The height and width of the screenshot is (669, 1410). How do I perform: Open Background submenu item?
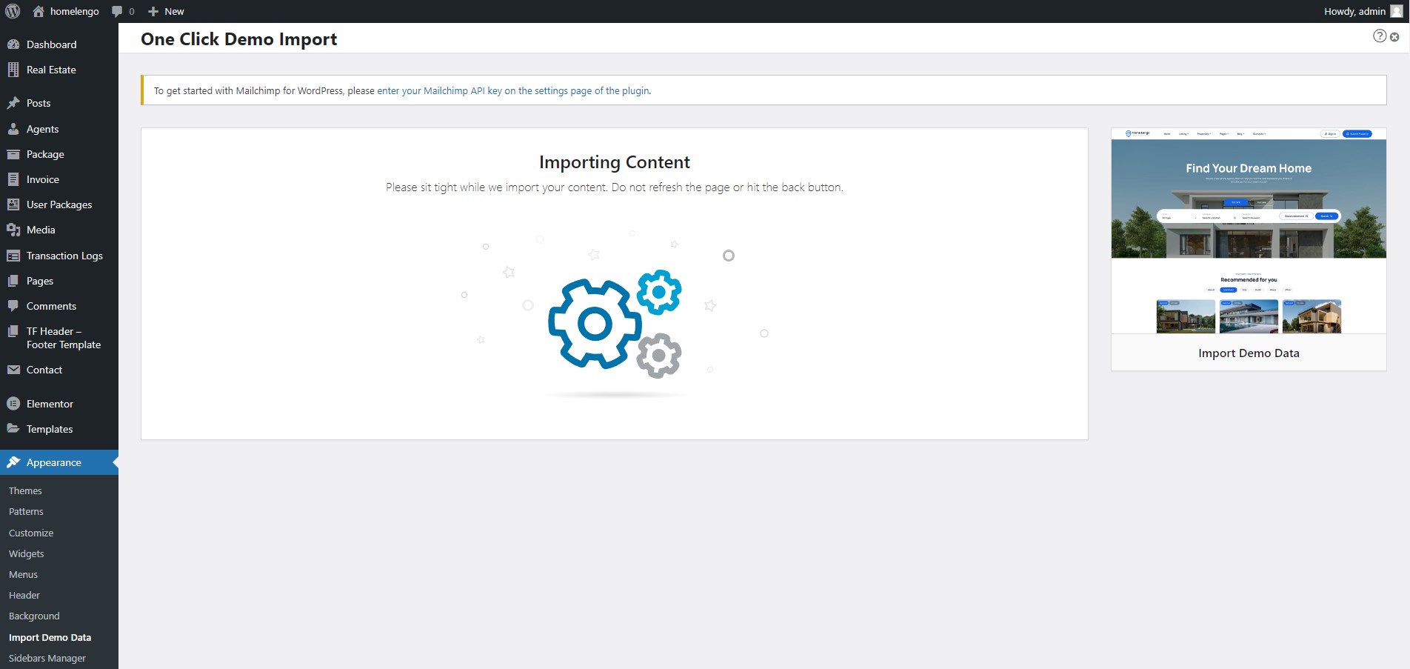[34, 616]
